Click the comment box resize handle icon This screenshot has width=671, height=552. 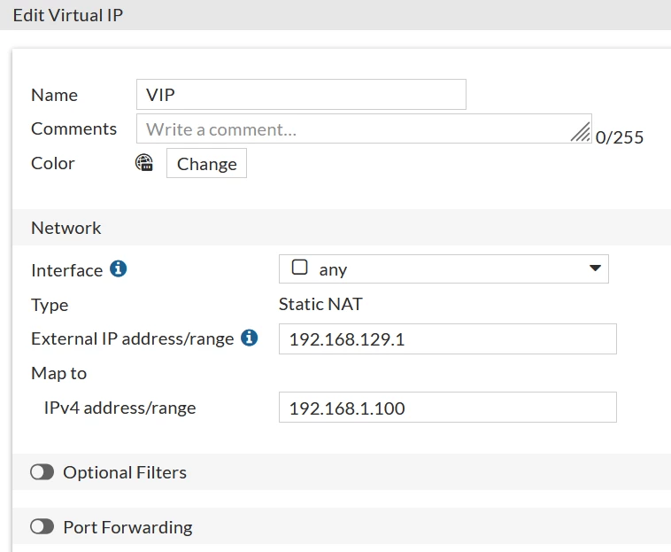[x=581, y=132]
